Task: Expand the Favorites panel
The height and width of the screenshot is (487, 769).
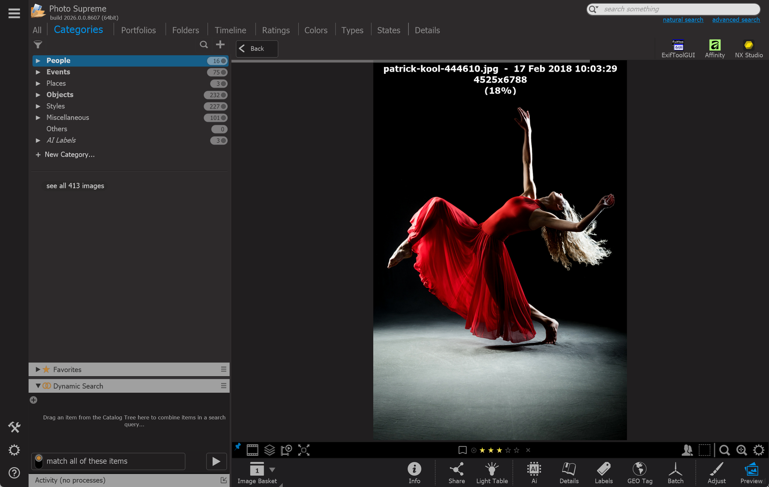Action: (x=38, y=369)
